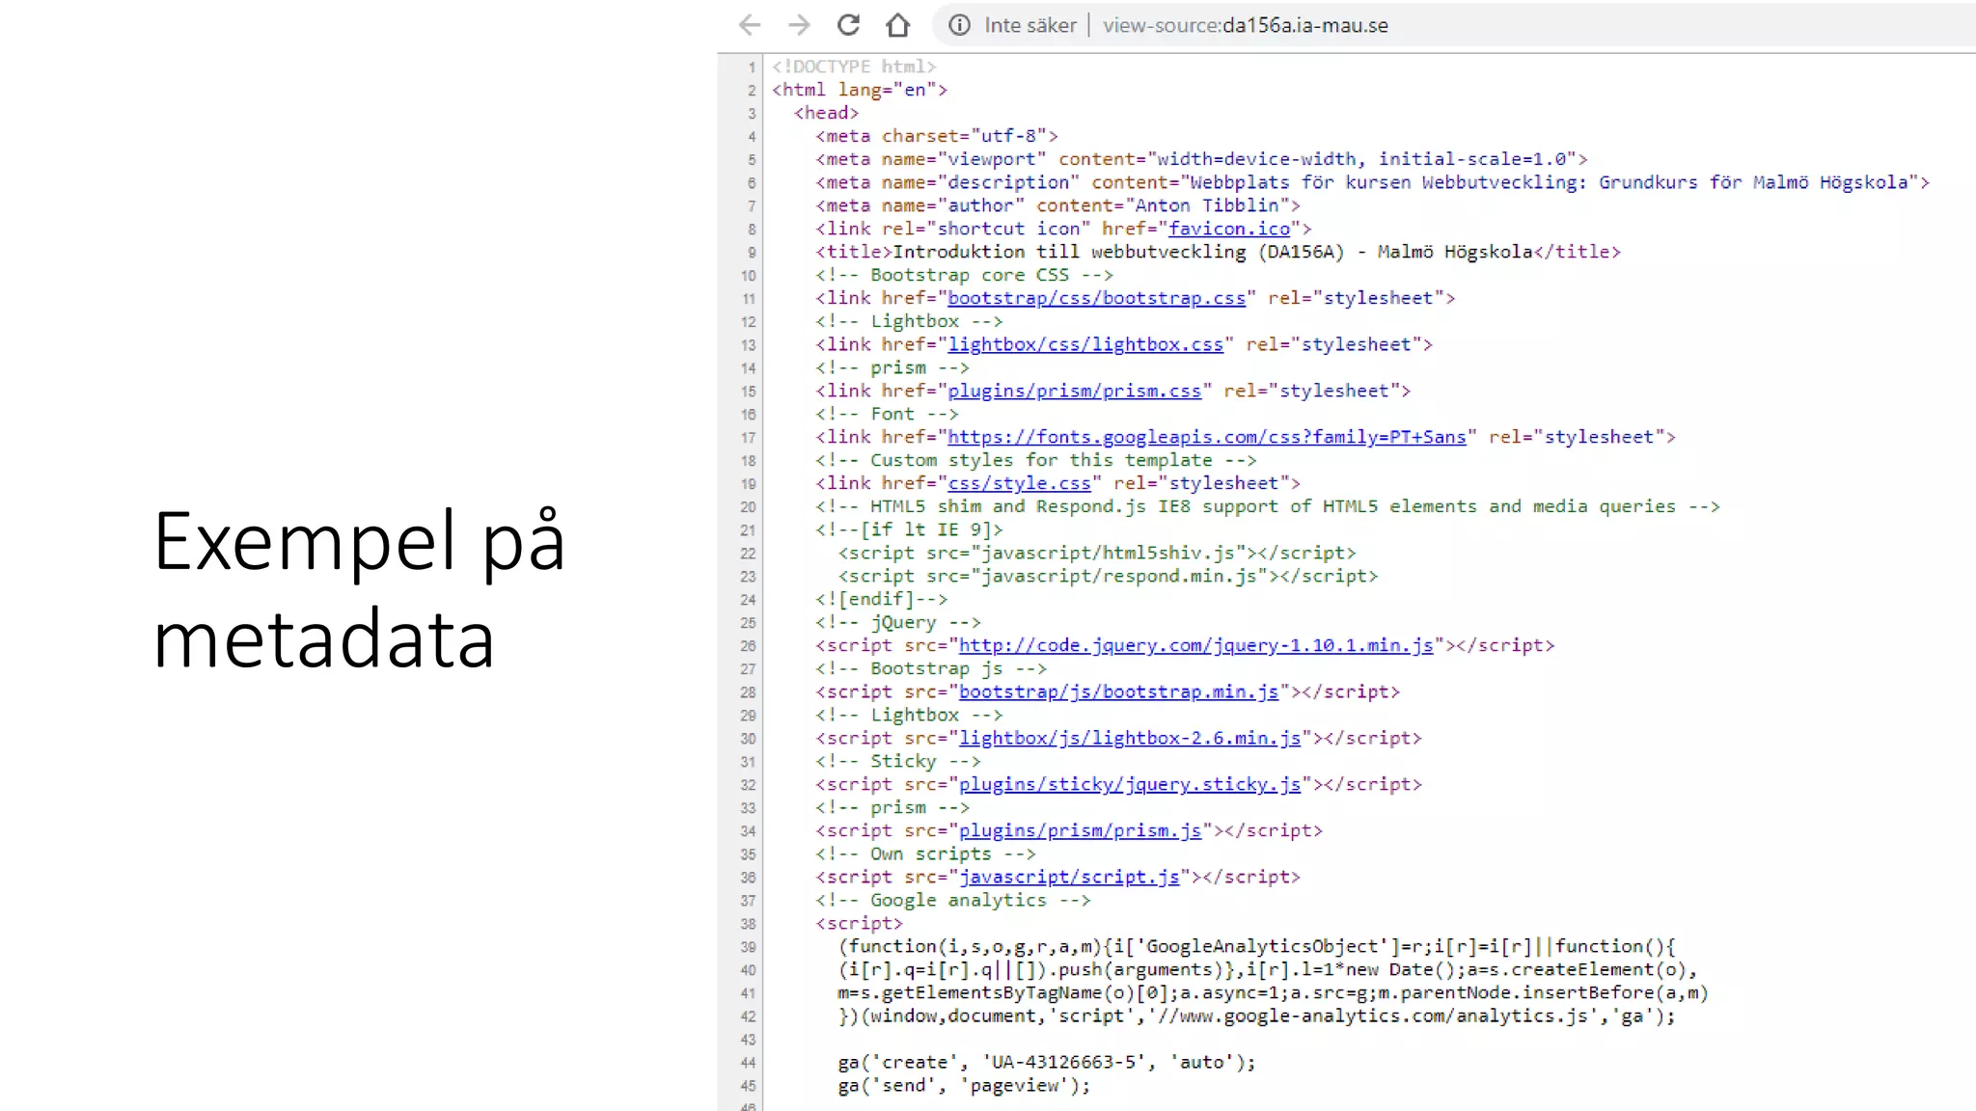Click the 'jQuery' comment line

tap(897, 622)
